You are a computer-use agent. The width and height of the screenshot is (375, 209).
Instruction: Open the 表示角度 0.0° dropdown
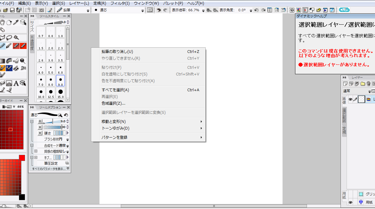(251, 10)
